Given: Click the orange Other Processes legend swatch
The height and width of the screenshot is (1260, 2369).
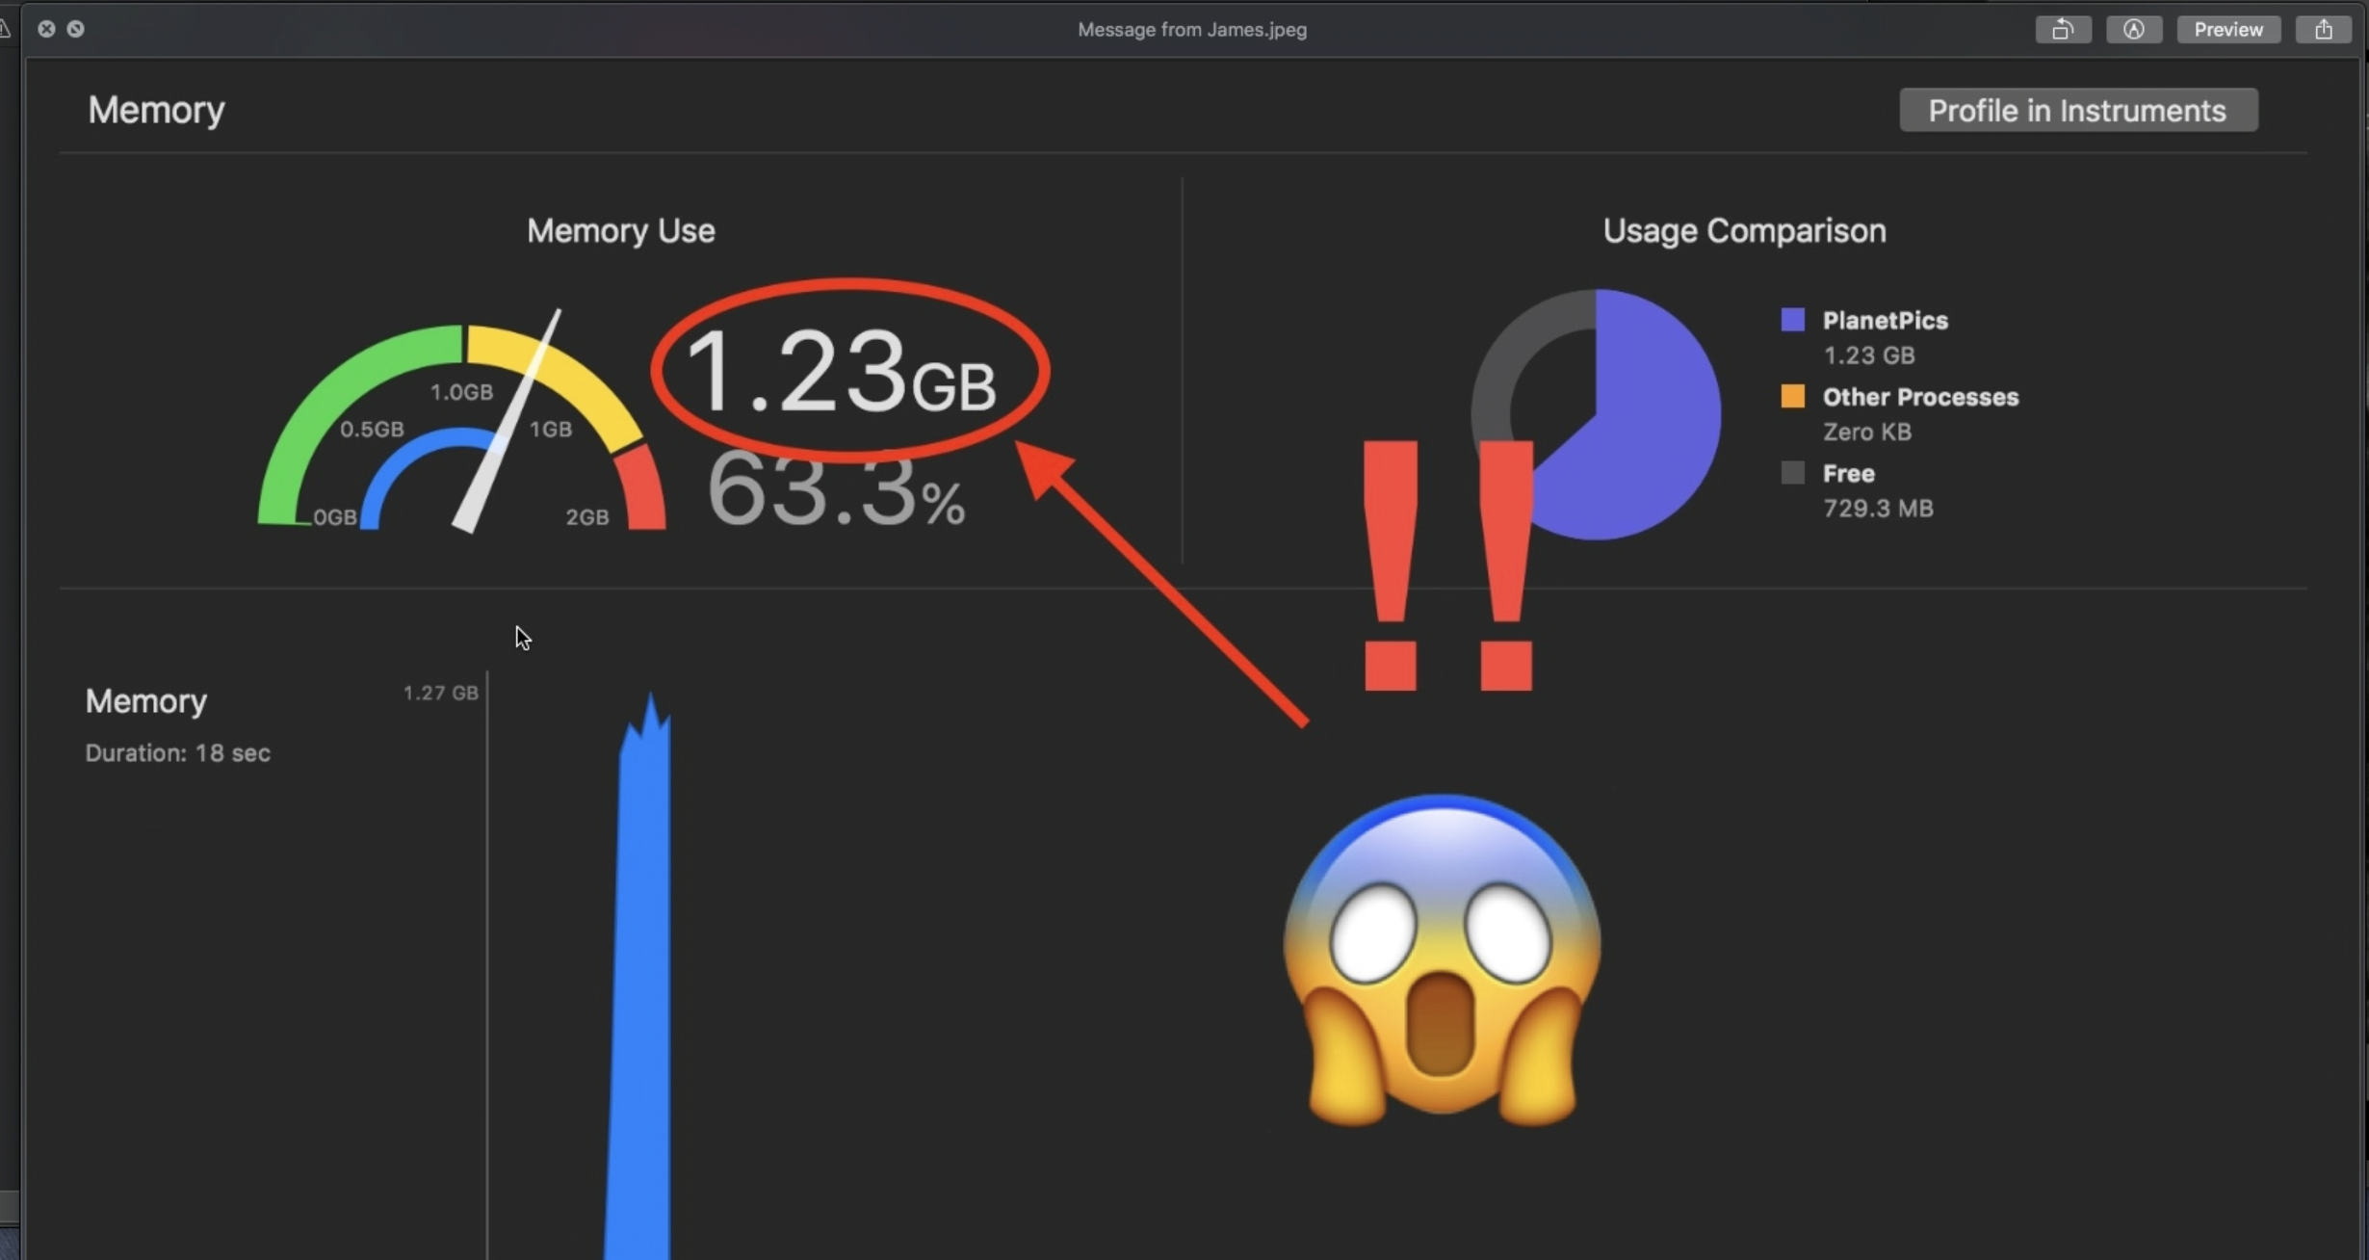Looking at the screenshot, I should pos(1792,396).
